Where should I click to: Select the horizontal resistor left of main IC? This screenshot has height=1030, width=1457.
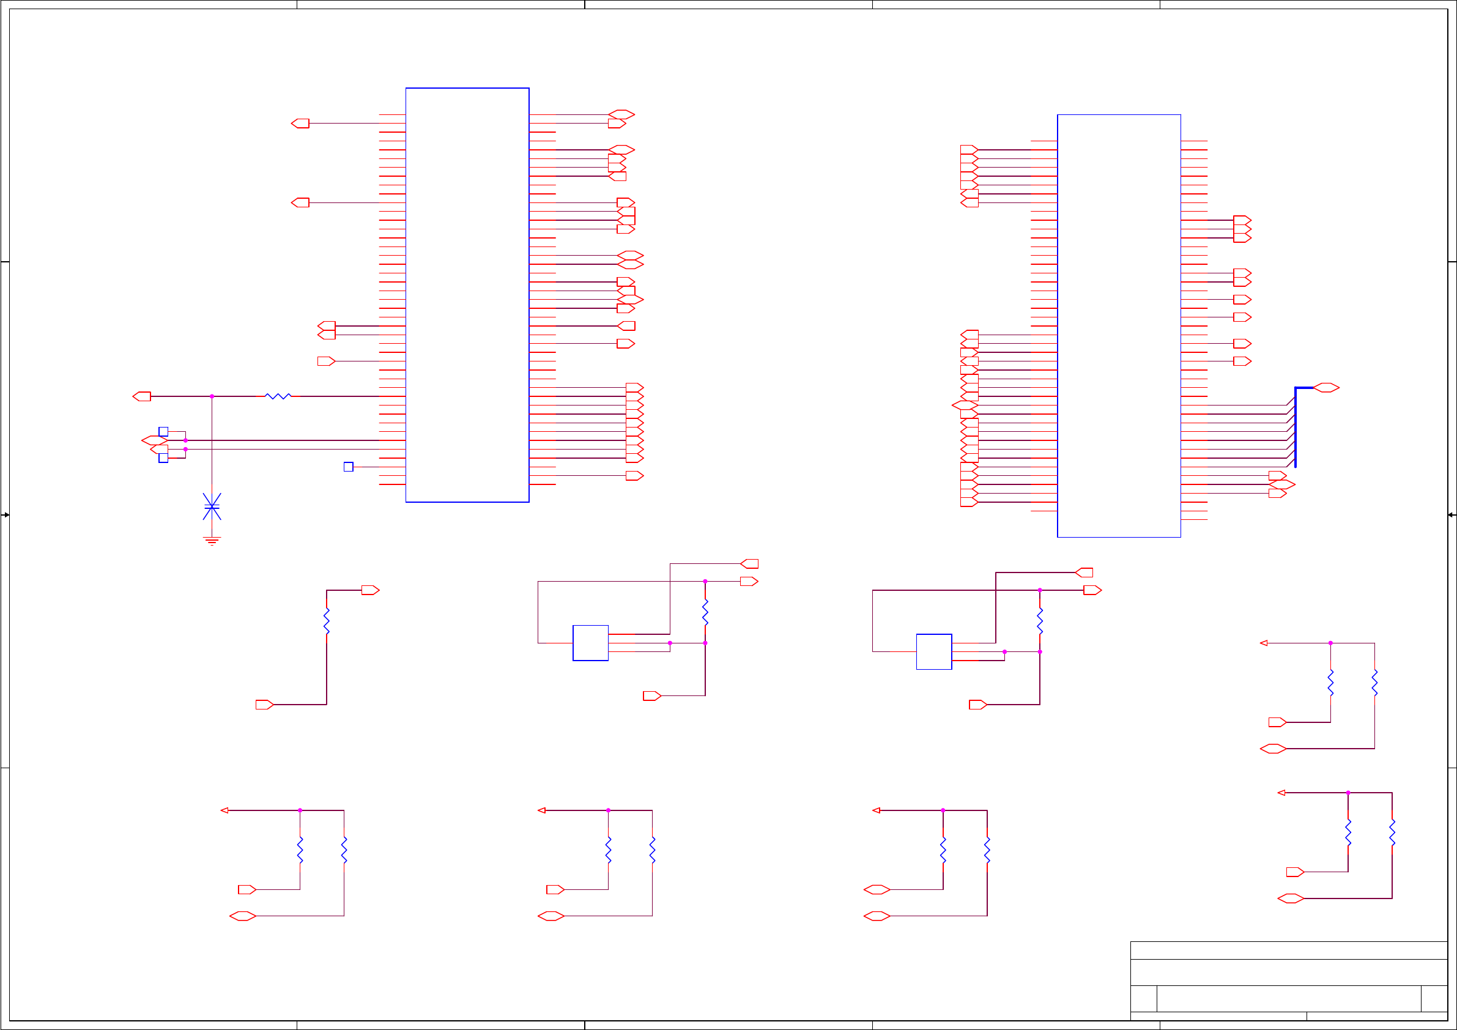click(278, 396)
